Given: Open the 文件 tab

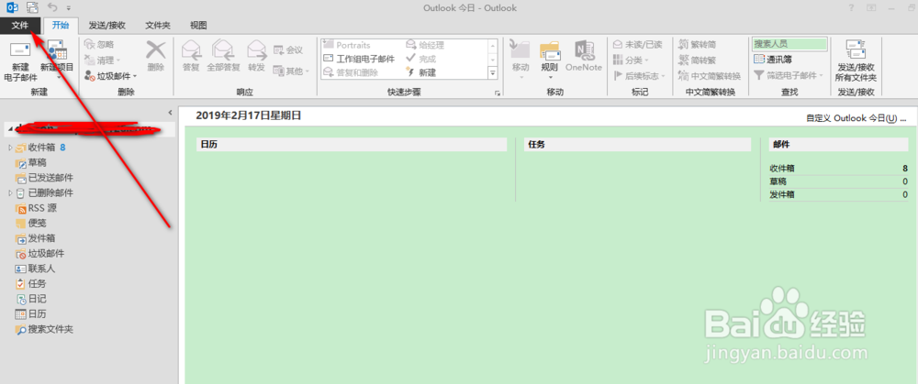Looking at the screenshot, I should (21, 25).
